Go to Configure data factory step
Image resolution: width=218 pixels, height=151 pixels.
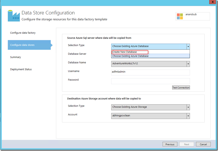23,33
